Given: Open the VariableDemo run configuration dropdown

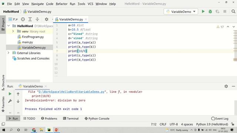Looking at the screenshot, I should [x=181, y=11].
